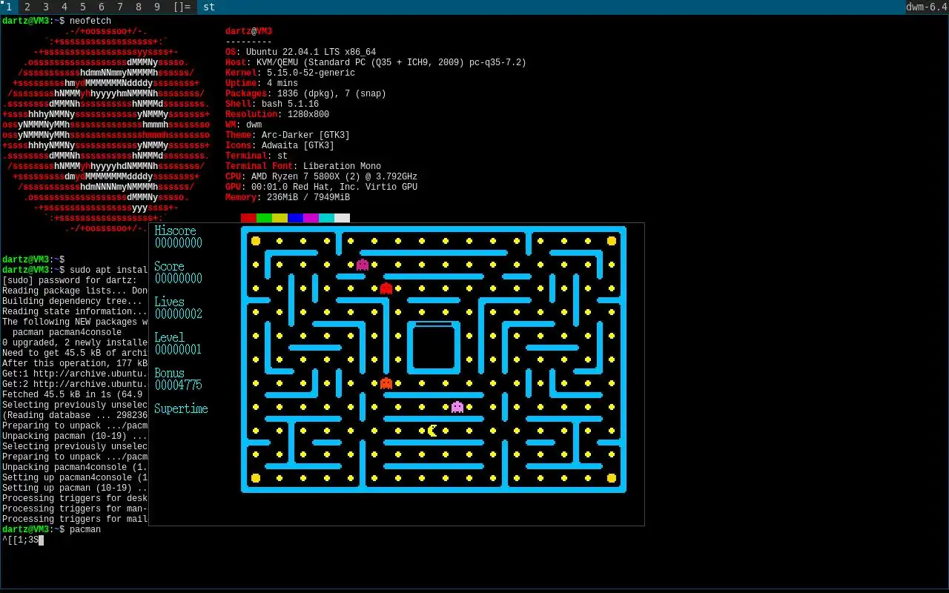Switch to dwm tag 1

pos(9,7)
